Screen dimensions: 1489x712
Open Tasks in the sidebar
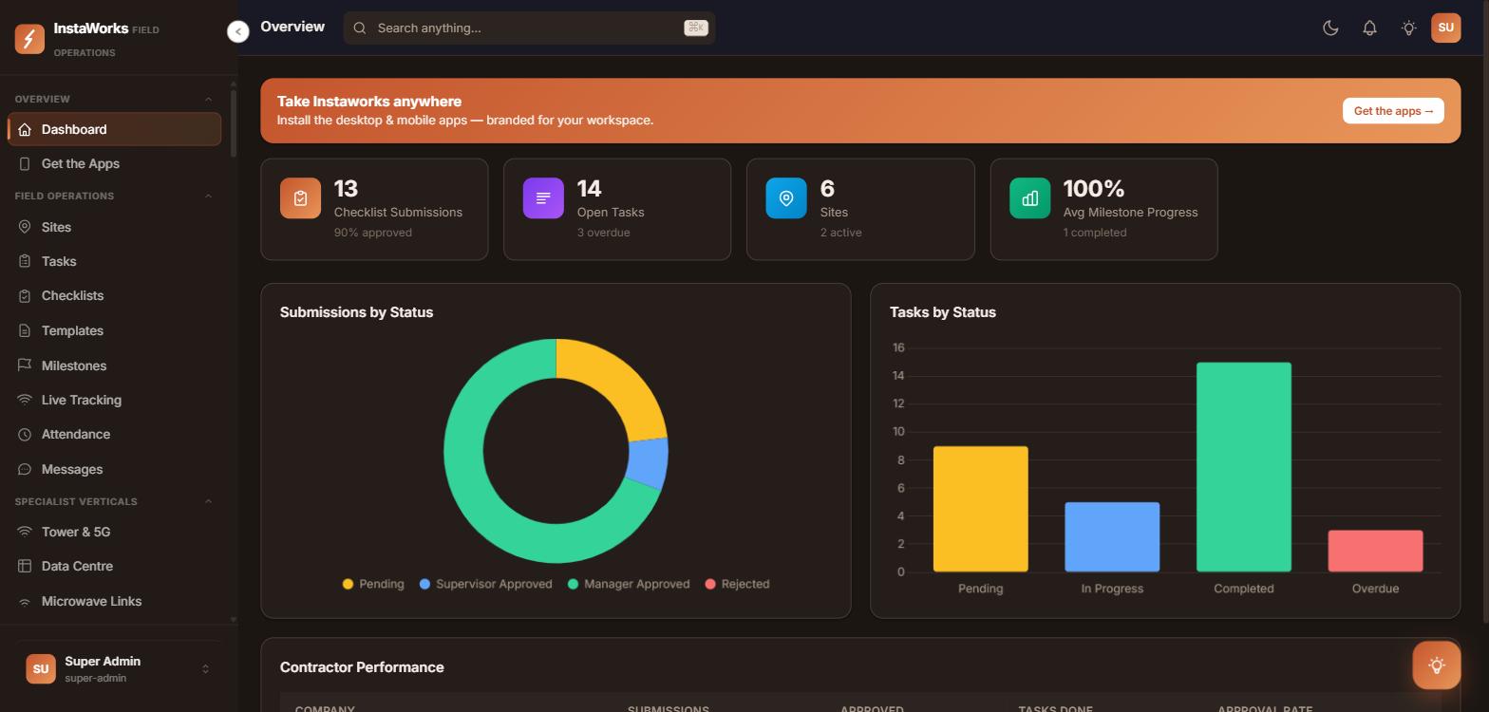pos(115,261)
